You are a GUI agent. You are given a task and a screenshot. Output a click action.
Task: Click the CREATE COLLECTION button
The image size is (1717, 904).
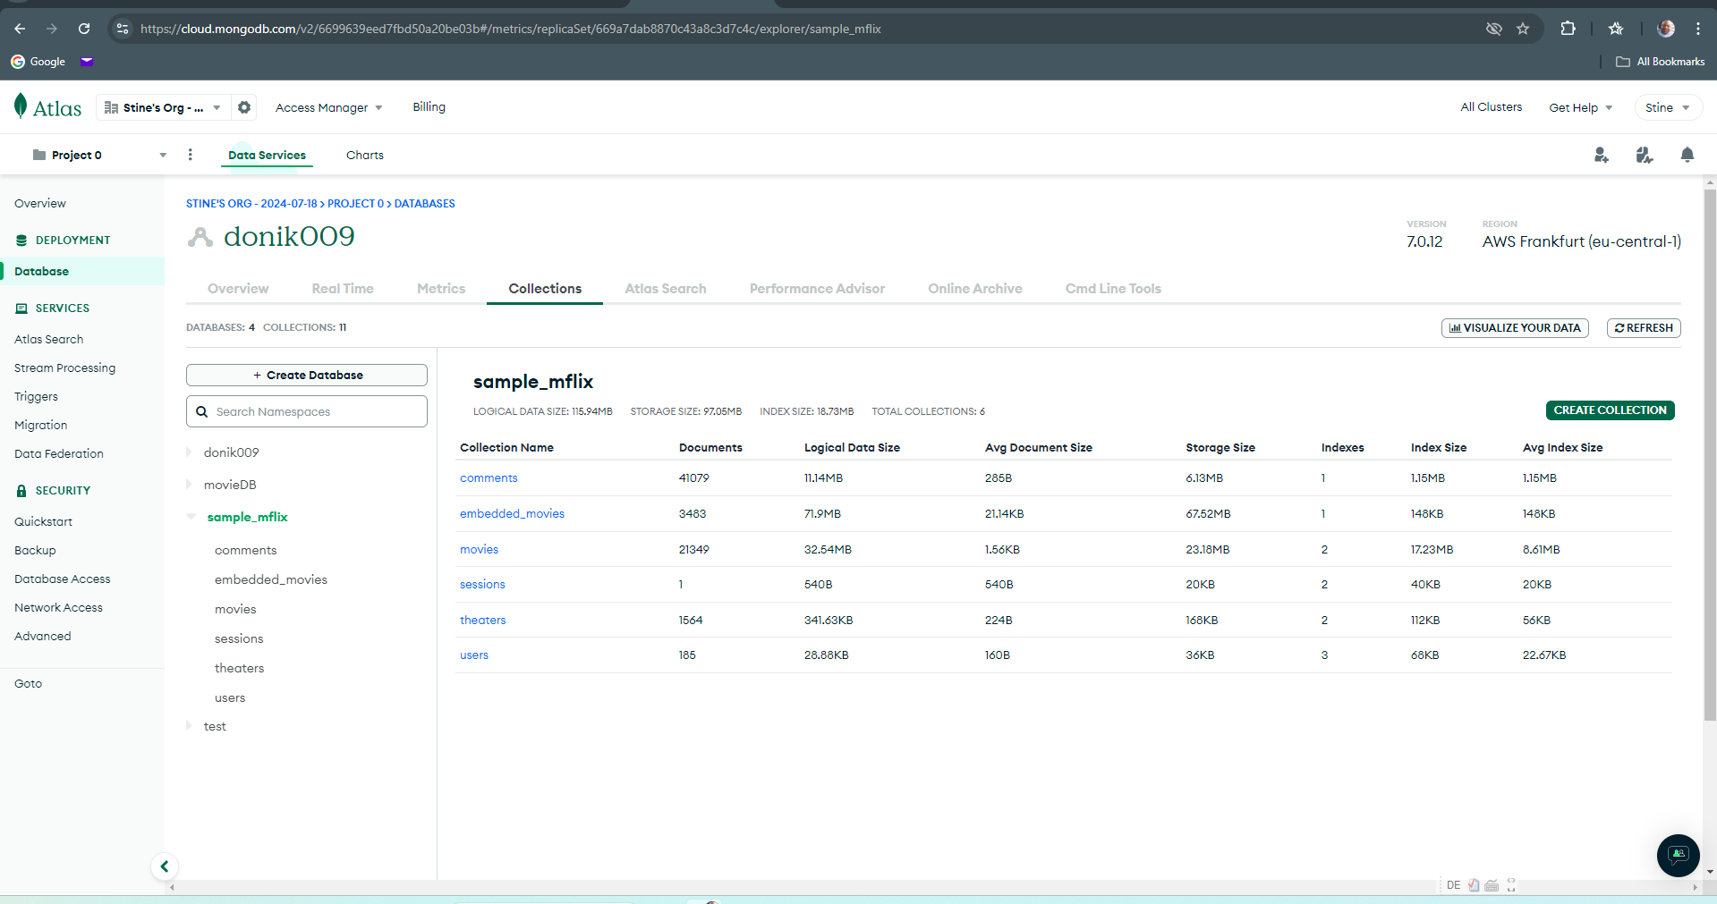1610,410
